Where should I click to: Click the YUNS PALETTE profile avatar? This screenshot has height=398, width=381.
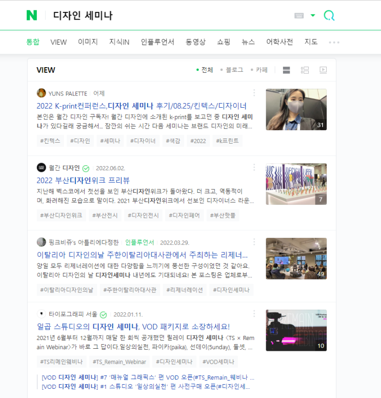(x=42, y=93)
